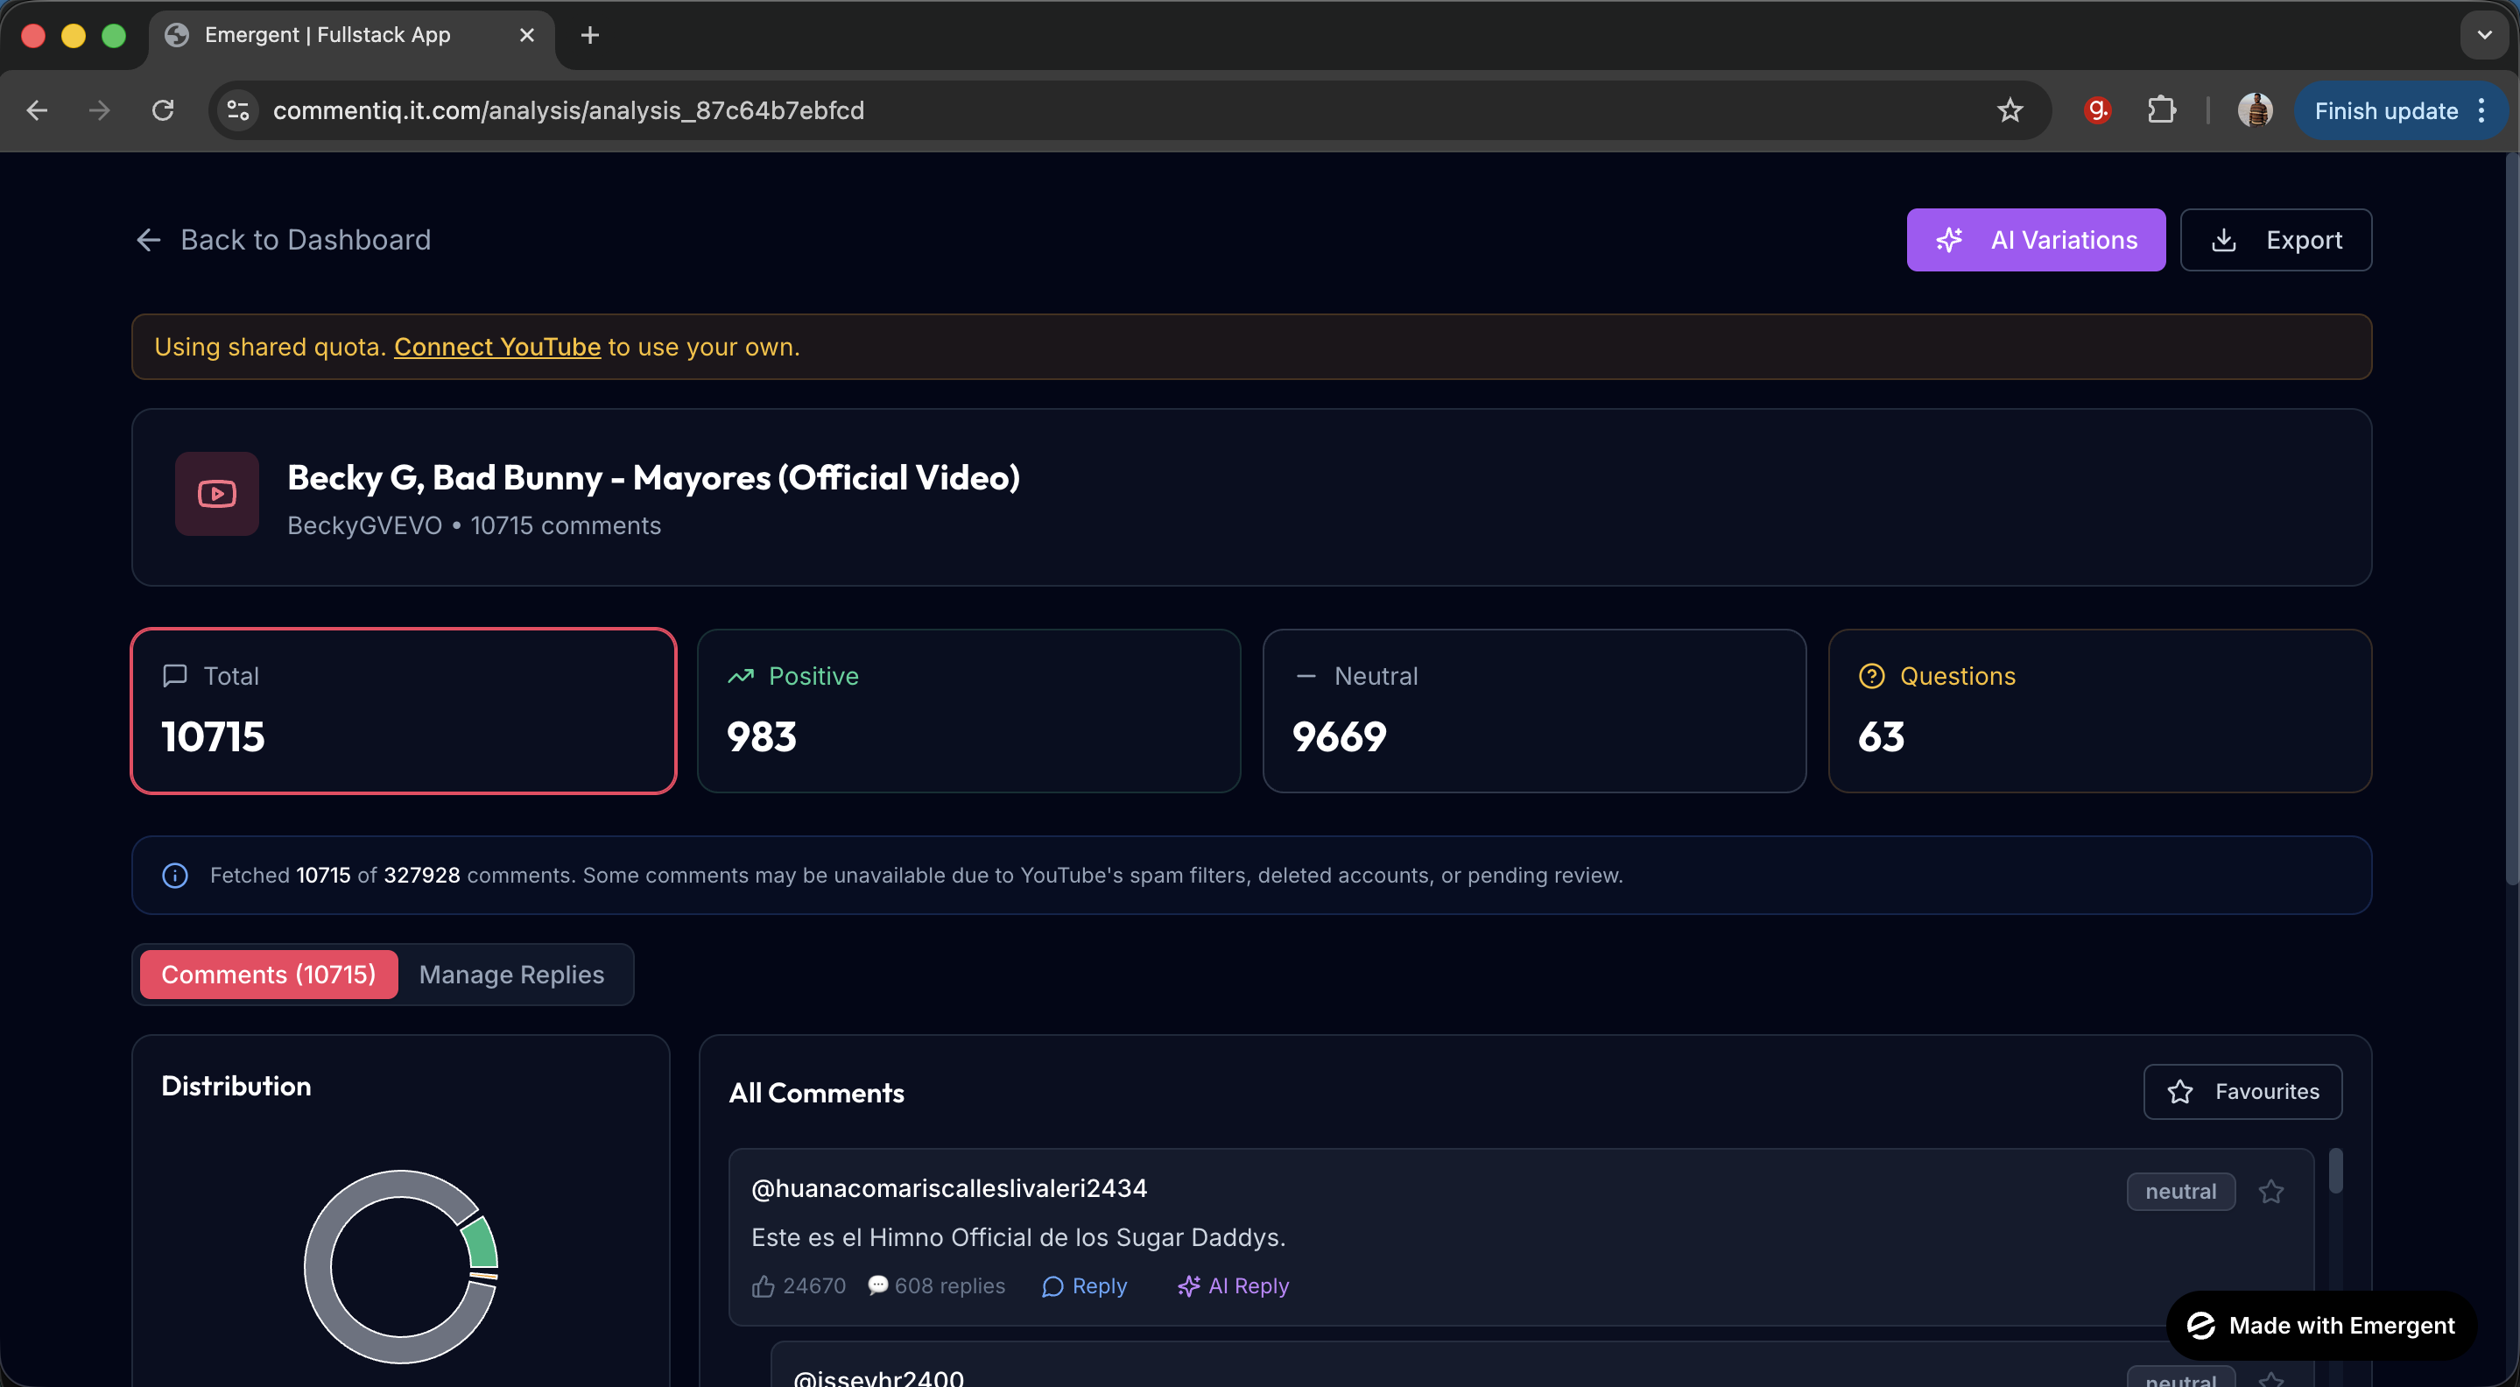The width and height of the screenshot is (2520, 1387).
Task: Go back via Back to Dashboard arrow
Action: 149,240
